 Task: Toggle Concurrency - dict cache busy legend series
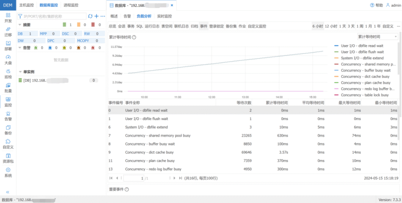click(x=365, y=77)
